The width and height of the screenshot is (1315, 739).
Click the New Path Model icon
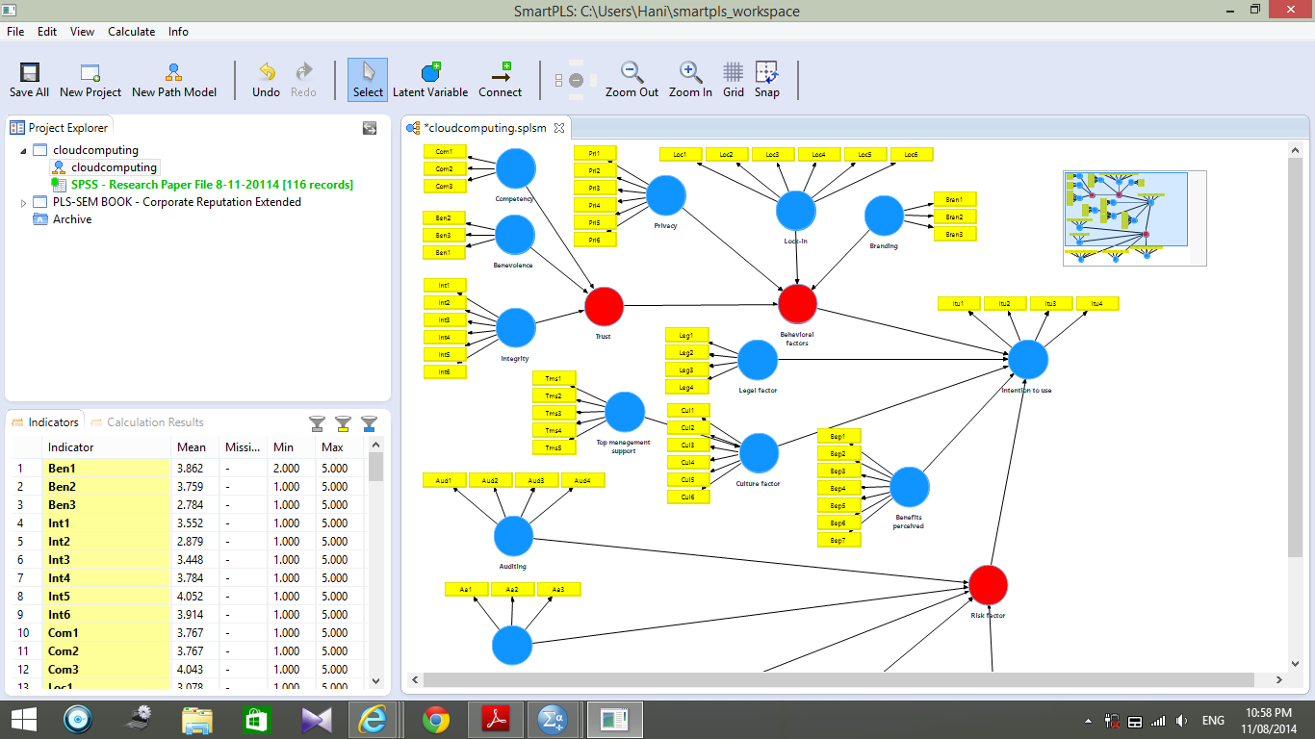tap(174, 80)
